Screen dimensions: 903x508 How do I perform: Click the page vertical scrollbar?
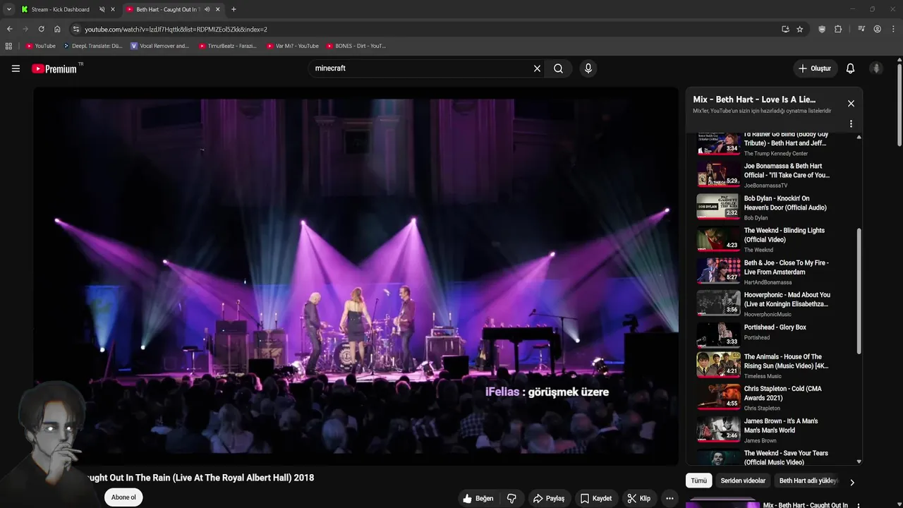coord(899,104)
